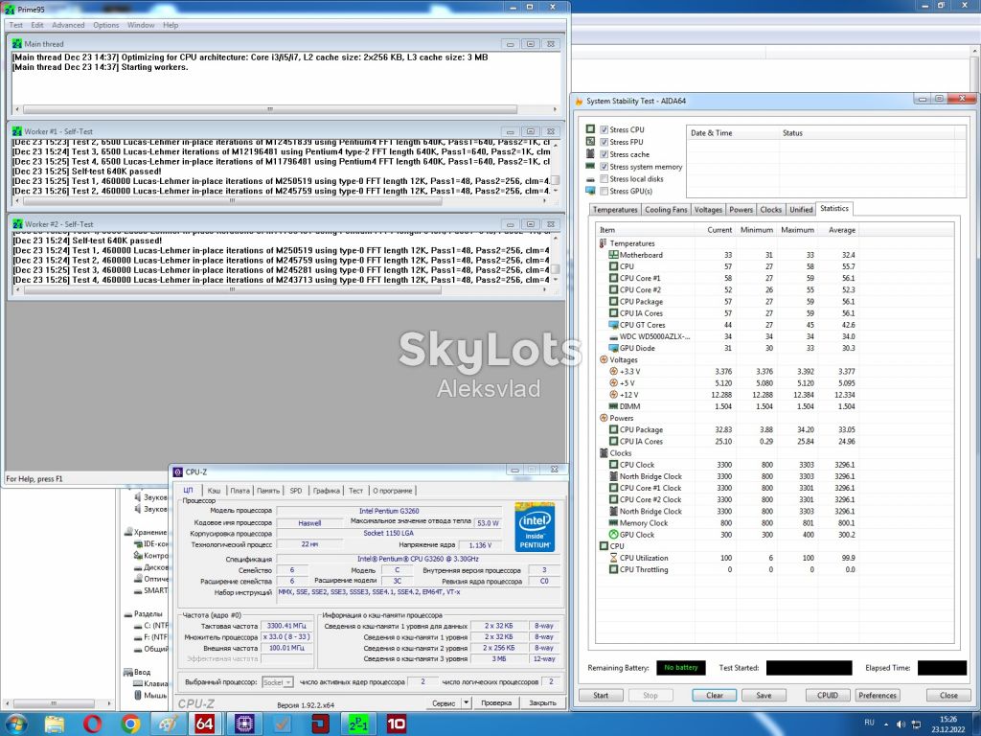Click the Worker #1 Self-Test window icon
Image resolution: width=981 pixels, height=736 pixels.
coord(17,131)
